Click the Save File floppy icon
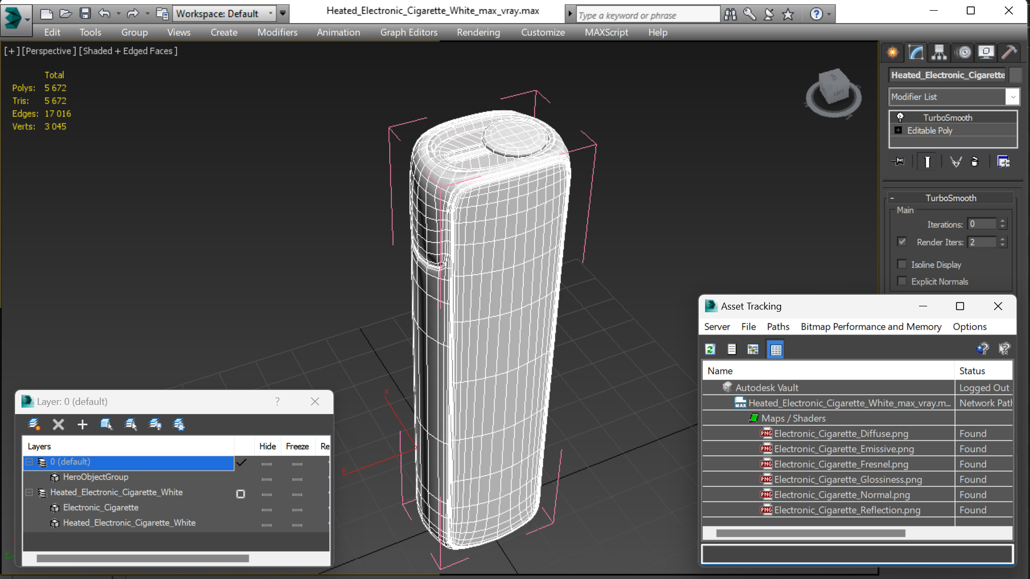Viewport: 1030px width, 579px height. pyautogui.click(x=85, y=13)
